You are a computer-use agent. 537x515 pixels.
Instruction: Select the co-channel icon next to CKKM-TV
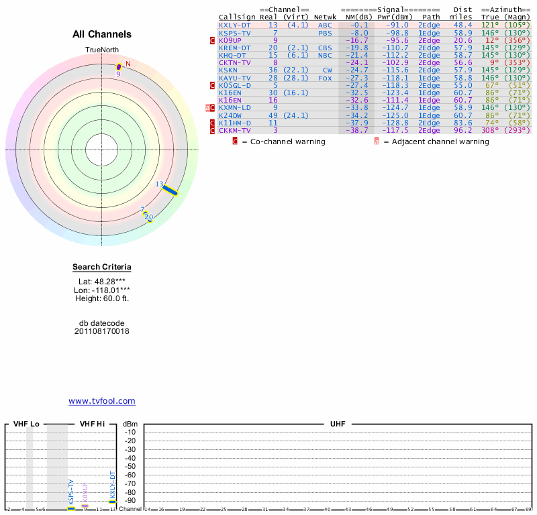pos(213,130)
